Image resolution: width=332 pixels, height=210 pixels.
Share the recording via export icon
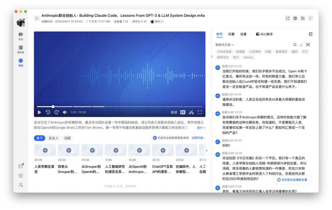coord(287,18)
